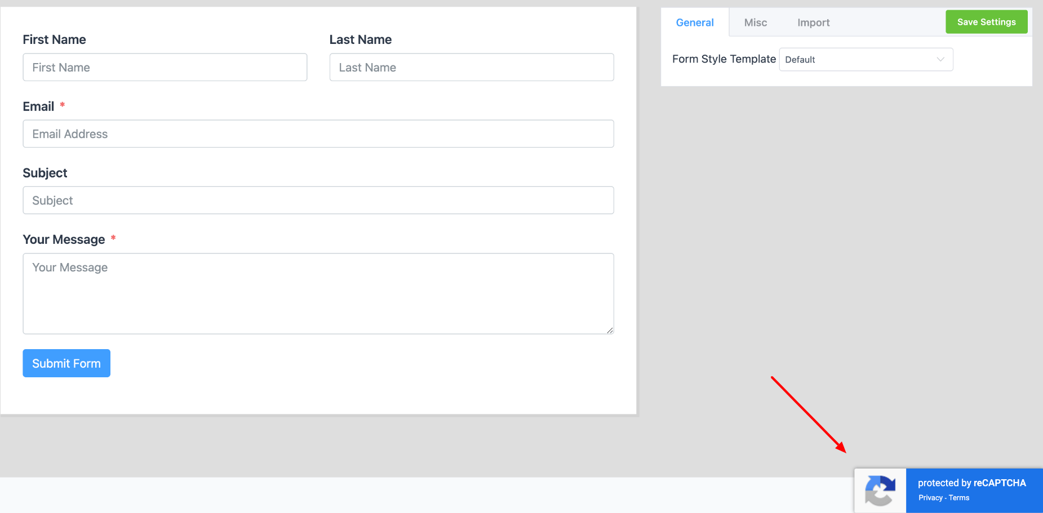The image size is (1043, 513).
Task: Click the reCAPTCHA logo badge
Action: (880, 490)
